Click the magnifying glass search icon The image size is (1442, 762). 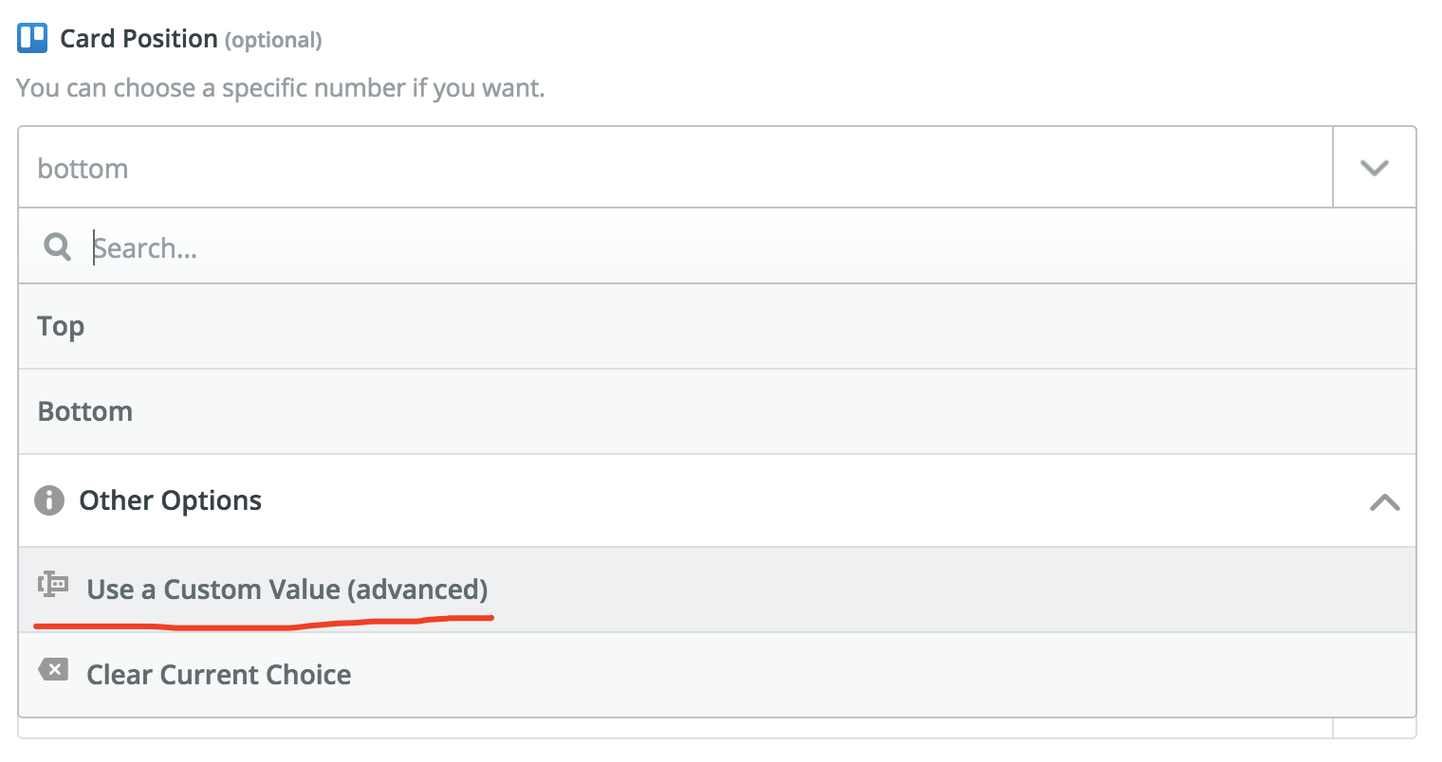click(x=58, y=247)
